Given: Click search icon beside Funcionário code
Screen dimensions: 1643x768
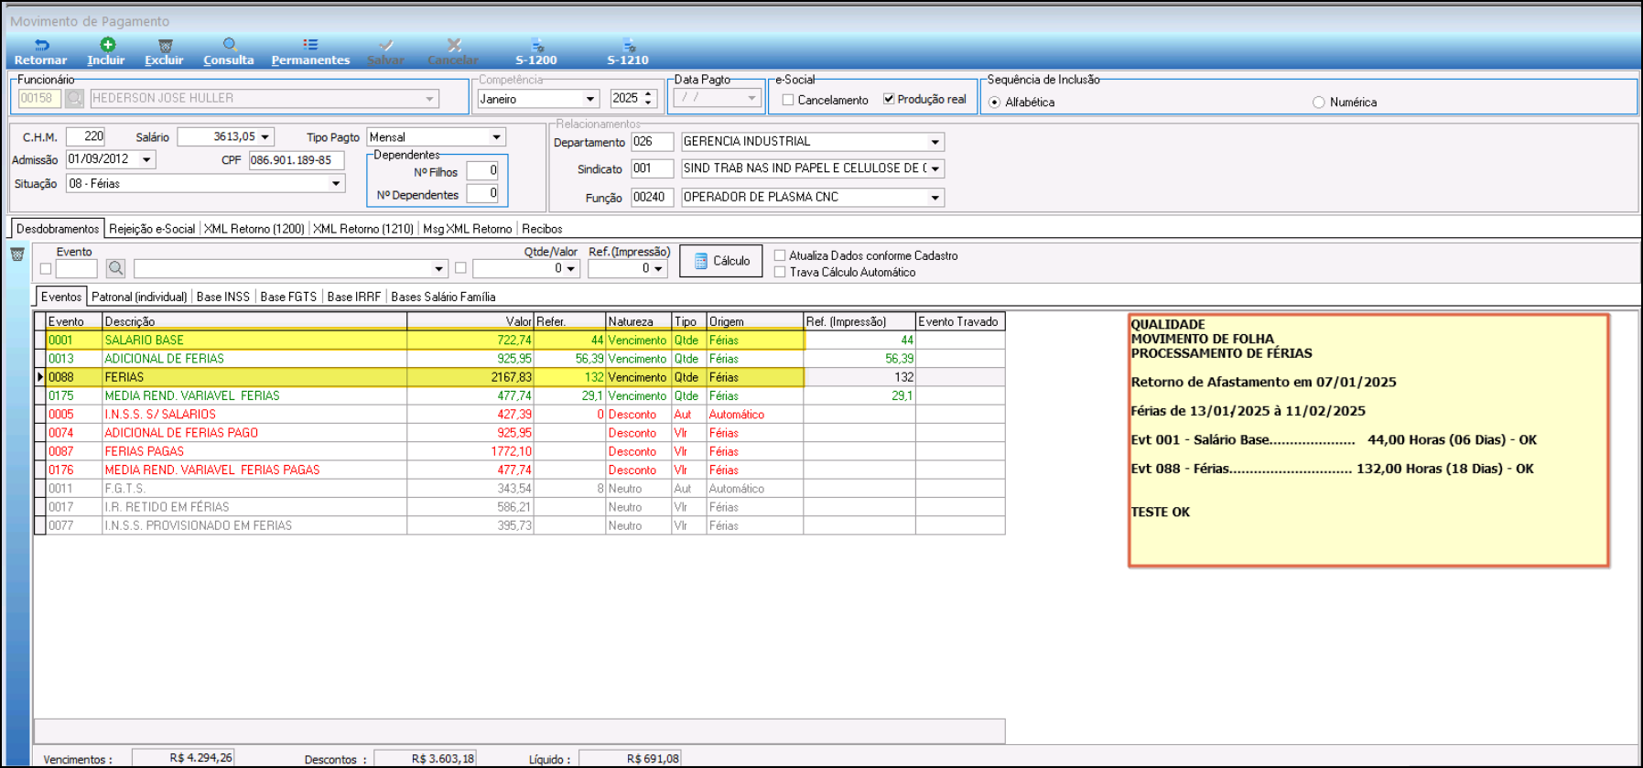Looking at the screenshot, I should point(74,98).
